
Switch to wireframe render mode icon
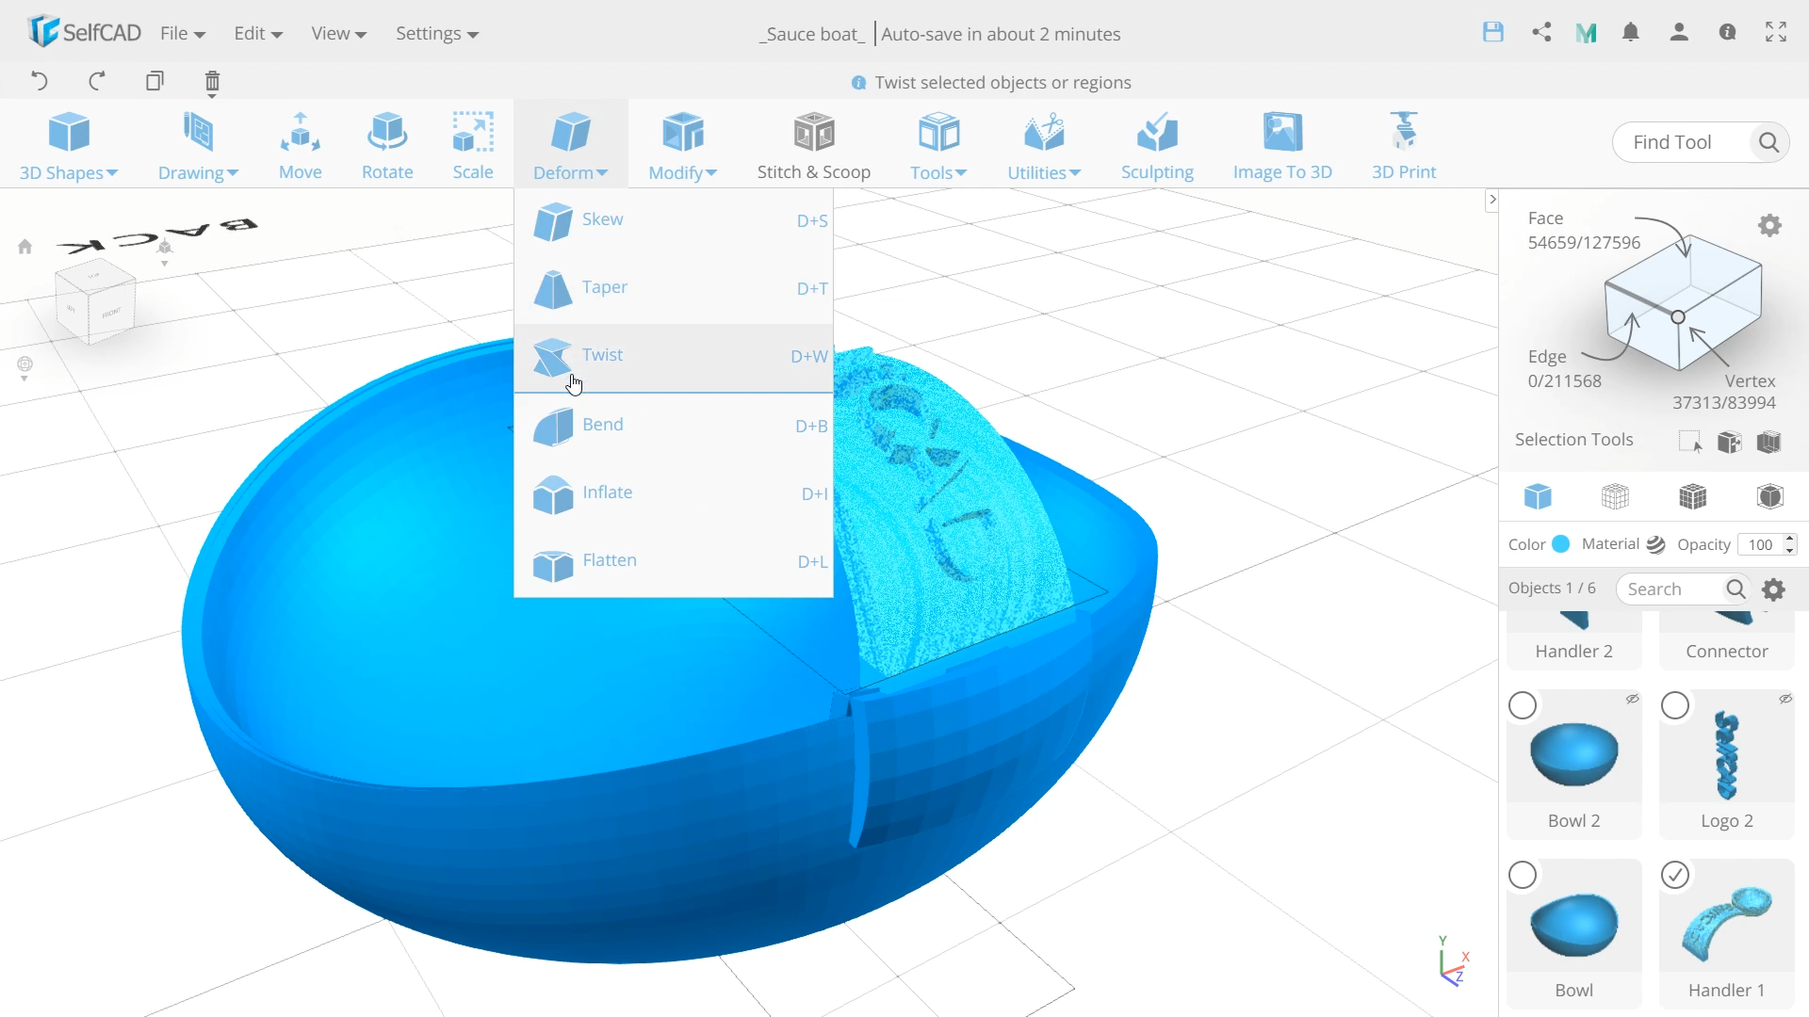1616,496
